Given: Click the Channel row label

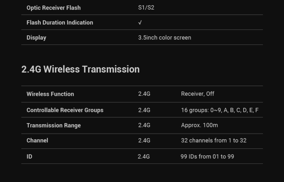Looking at the screenshot, I should [x=37, y=140].
